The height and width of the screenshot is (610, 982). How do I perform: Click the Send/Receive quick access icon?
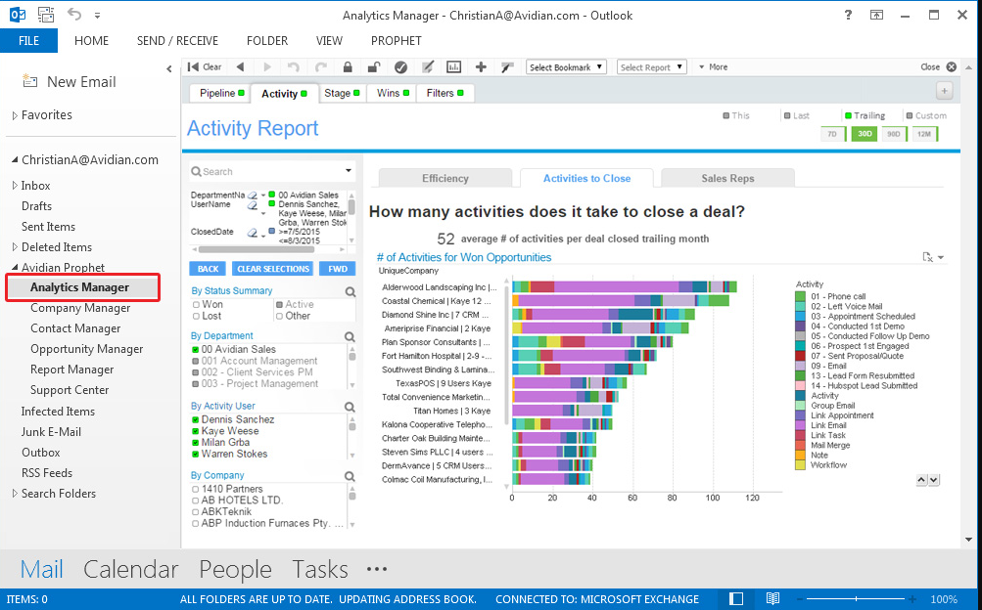tap(45, 14)
